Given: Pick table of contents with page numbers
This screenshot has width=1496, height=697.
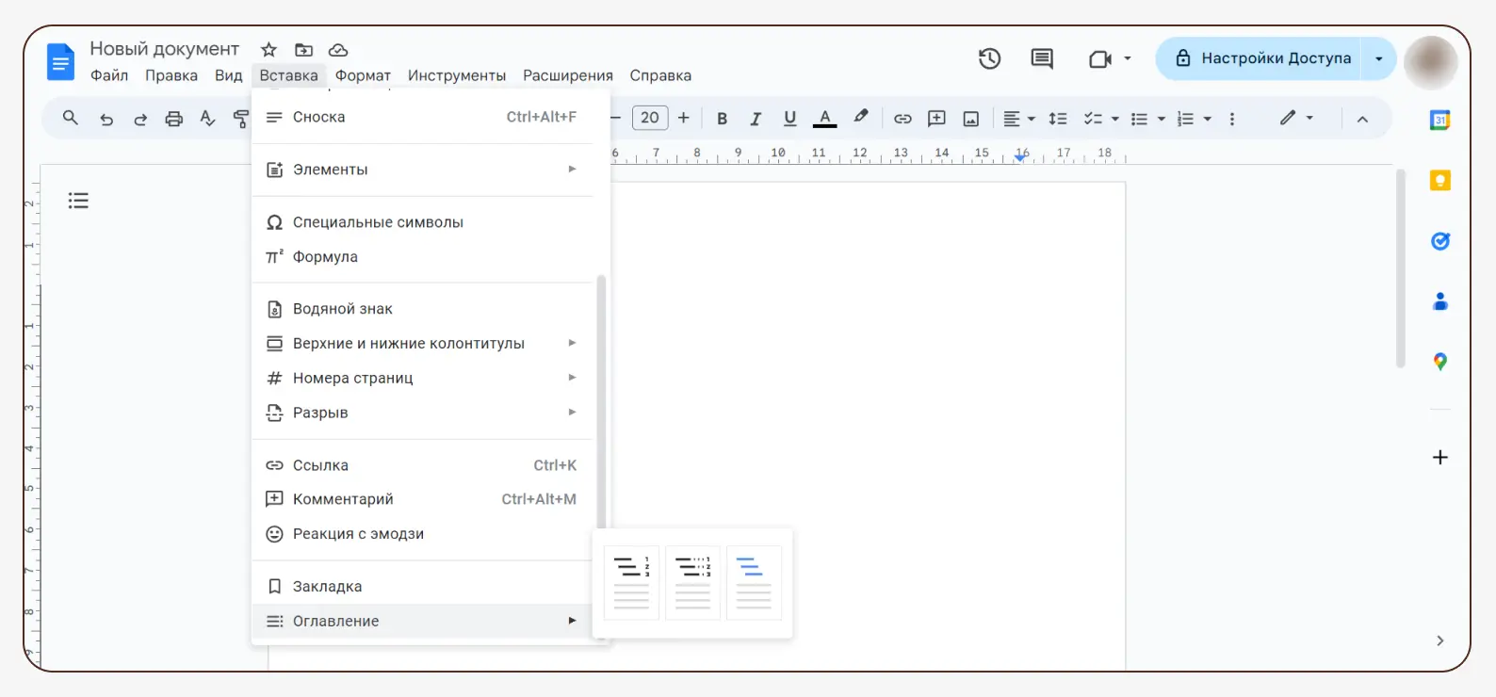Looking at the screenshot, I should [631, 582].
